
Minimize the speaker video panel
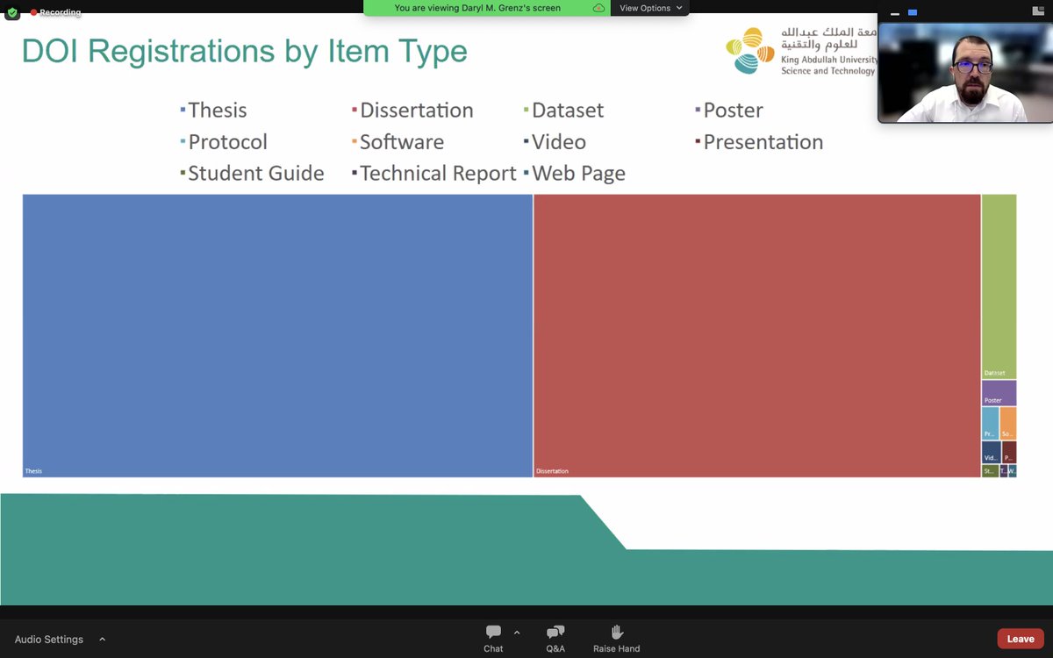click(895, 12)
